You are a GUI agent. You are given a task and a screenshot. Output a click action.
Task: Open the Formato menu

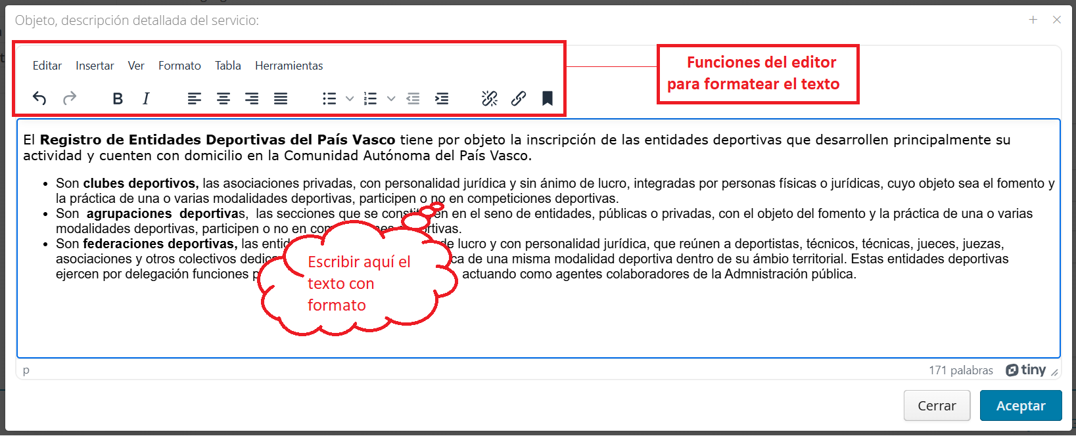click(179, 66)
